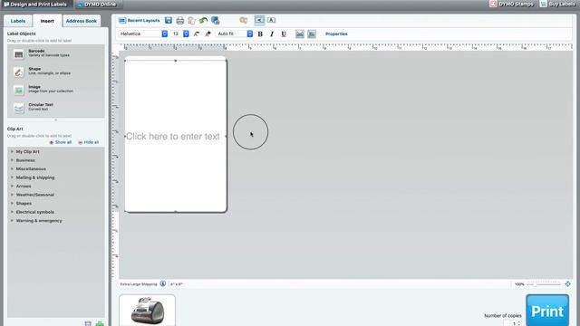Viewport: 580px width, 326px height.
Task: Click the Save floppy disk icon
Action: (169, 20)
